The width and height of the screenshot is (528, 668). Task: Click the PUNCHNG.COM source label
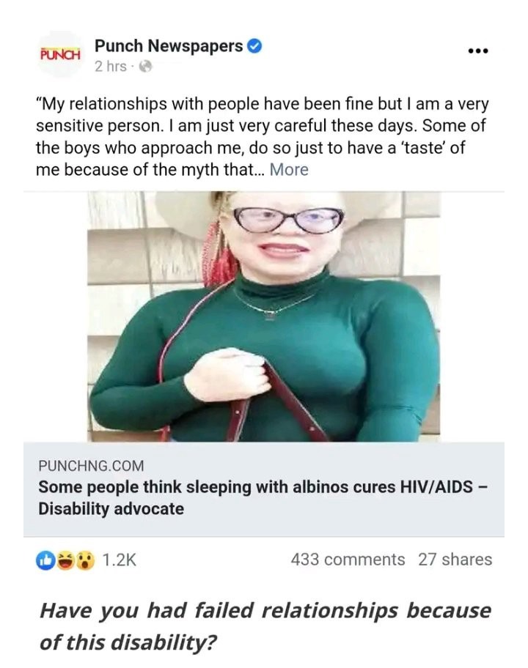coord(91,466)
